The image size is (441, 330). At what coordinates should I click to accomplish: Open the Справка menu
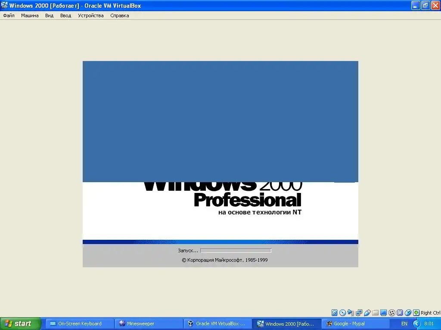click(x=120, y=15)
